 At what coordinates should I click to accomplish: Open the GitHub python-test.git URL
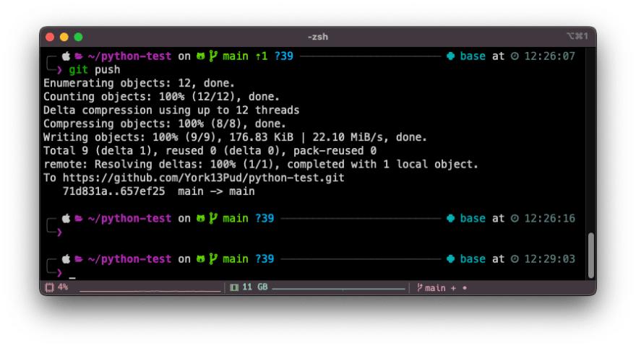click(204, 178)
